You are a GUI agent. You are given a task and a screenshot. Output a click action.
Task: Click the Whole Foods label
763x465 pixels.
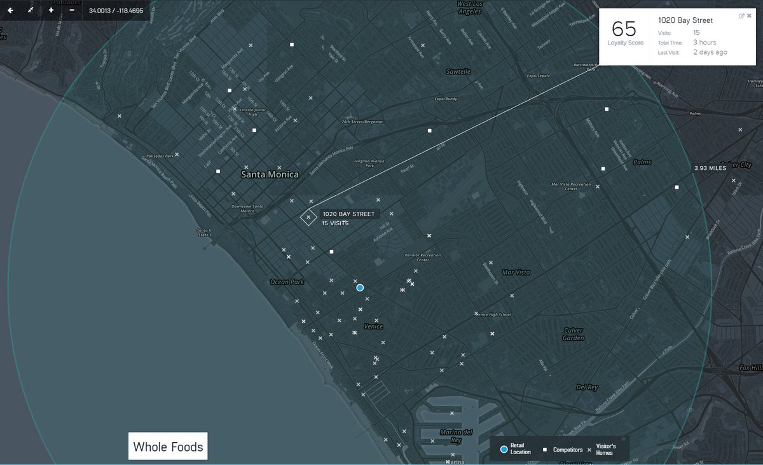tap(168, 447)
